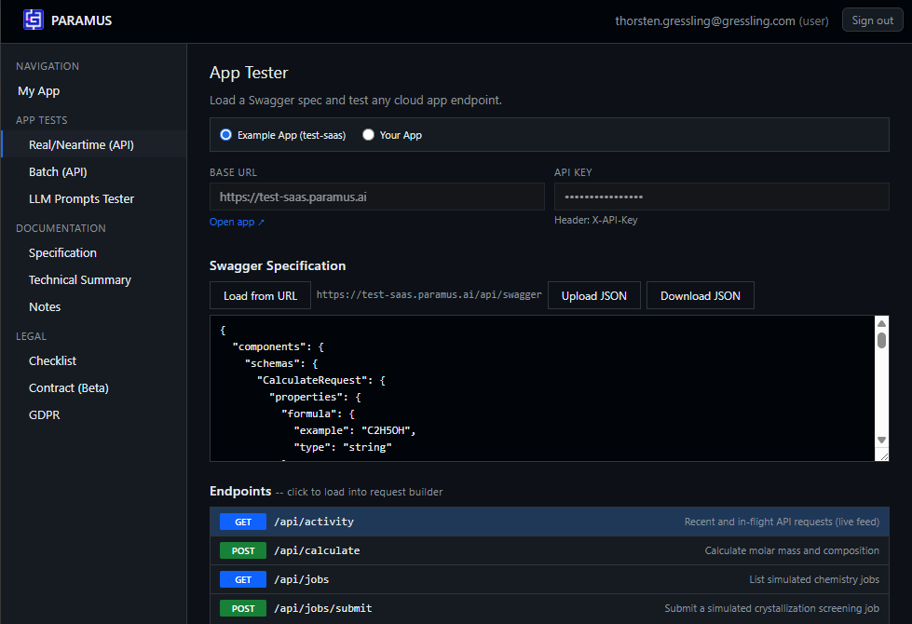
Task: Click the JSON area scroll up arrow
Action: click(882, 323)
